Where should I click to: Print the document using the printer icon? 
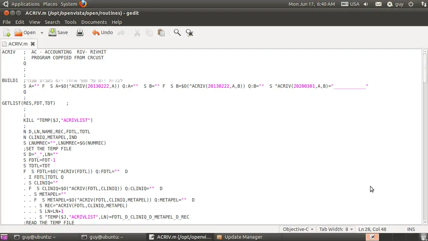coord(80,32)
